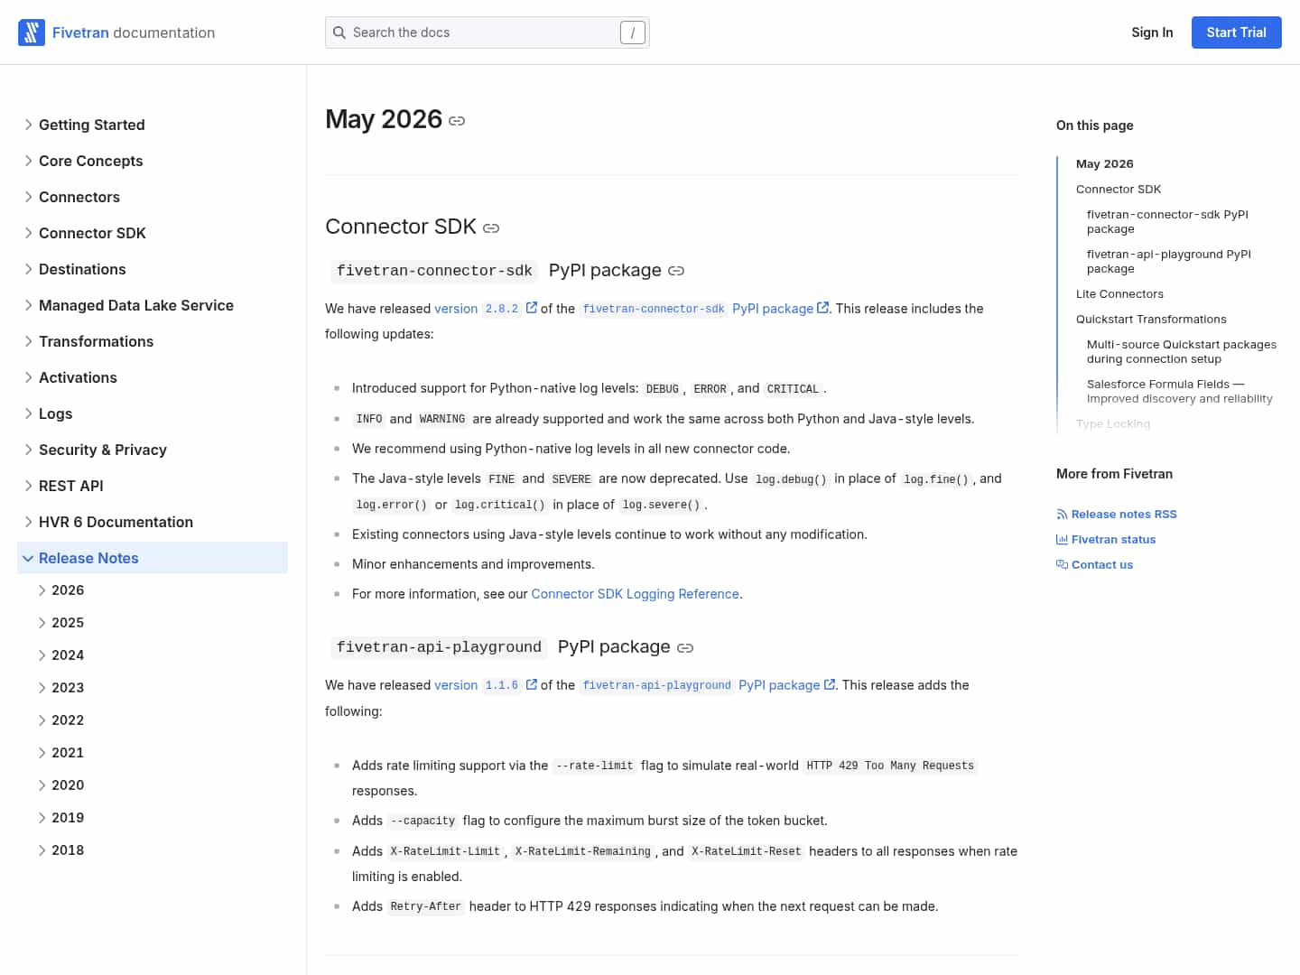The image size is (1300, 975).
Task: Open 2025 release notes
Action: click(68, 623)
